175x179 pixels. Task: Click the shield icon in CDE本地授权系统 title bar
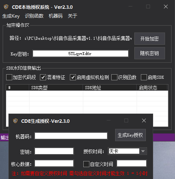[6, 7]
